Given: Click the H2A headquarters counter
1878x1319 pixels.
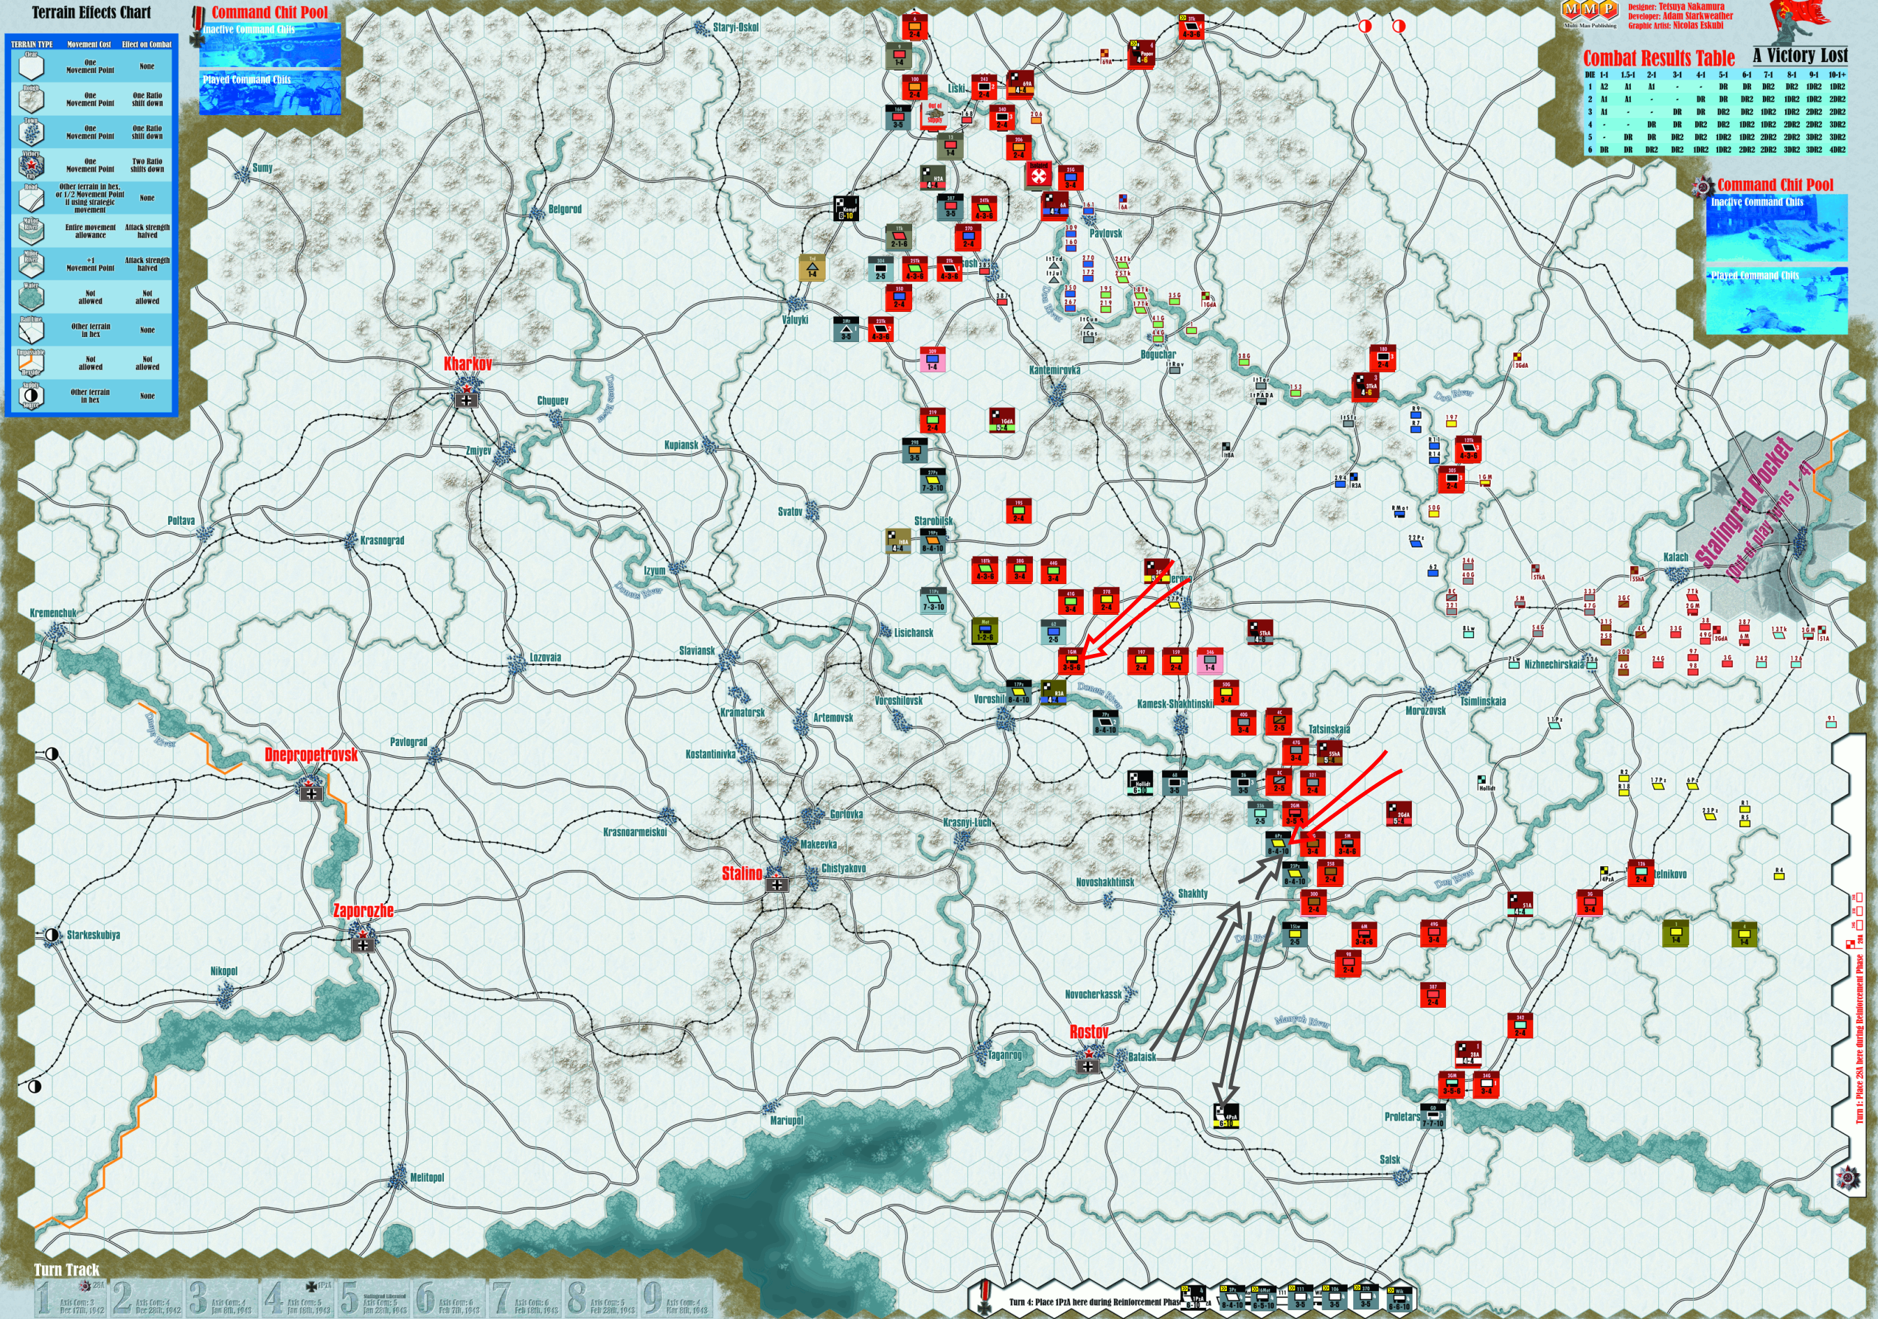Looking at the screenshot, I should (x=934, y=178).
